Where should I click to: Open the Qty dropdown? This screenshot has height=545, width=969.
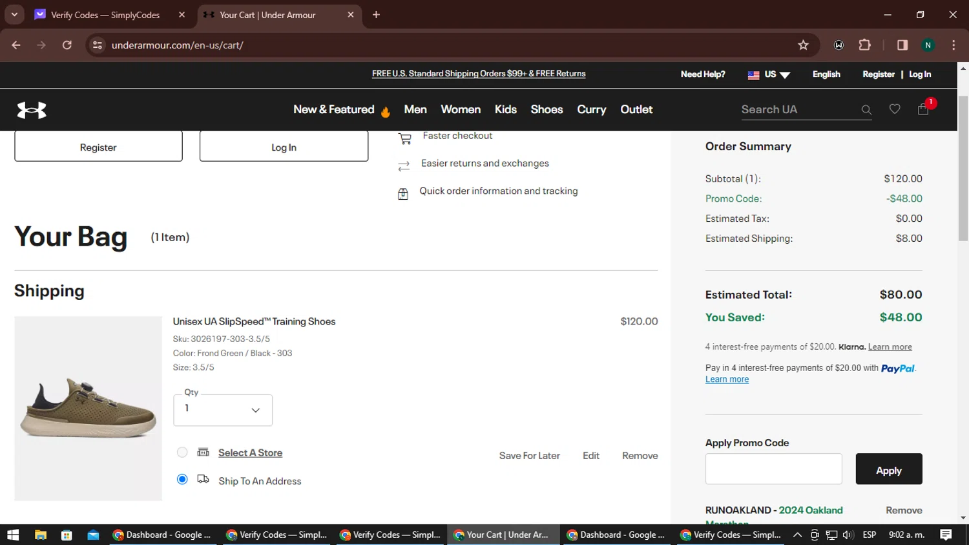[x=223, y=410]
